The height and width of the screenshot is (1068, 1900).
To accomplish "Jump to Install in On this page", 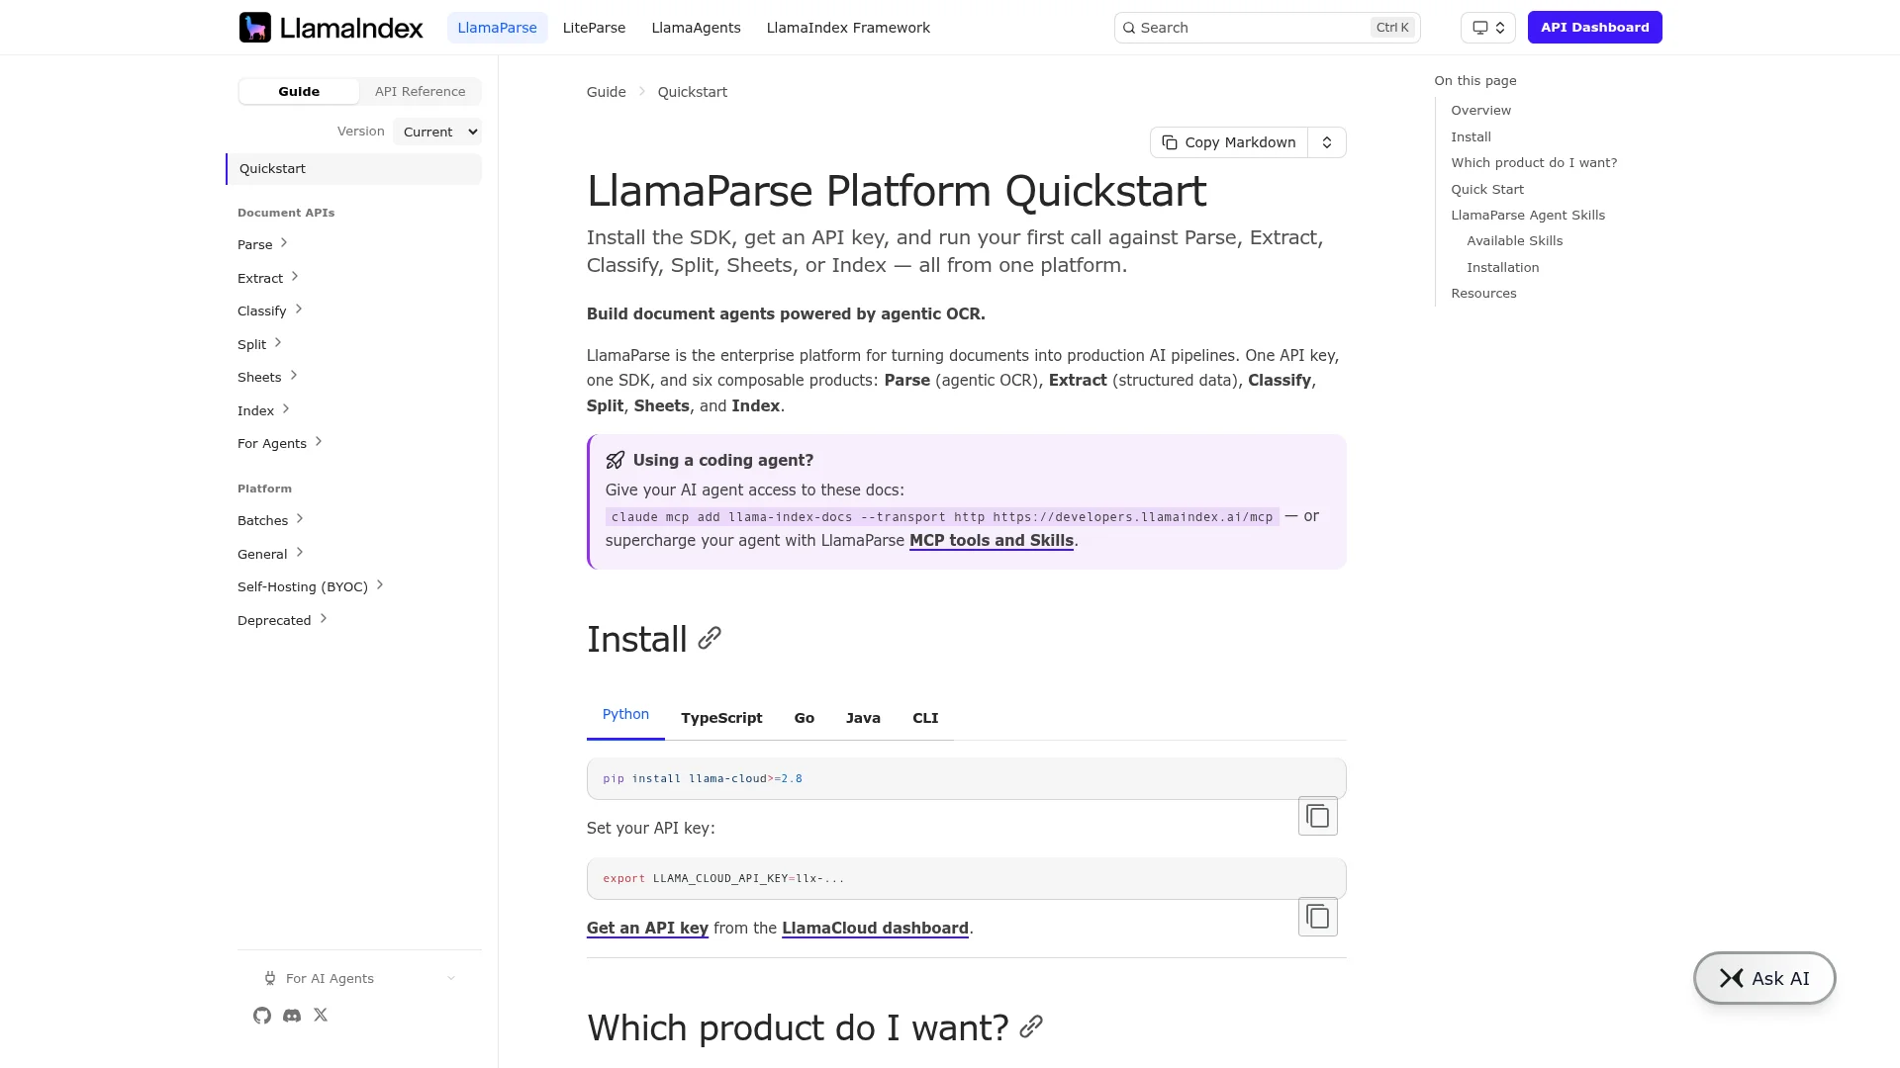I will pyautogui.click(x=1471, y=137).
